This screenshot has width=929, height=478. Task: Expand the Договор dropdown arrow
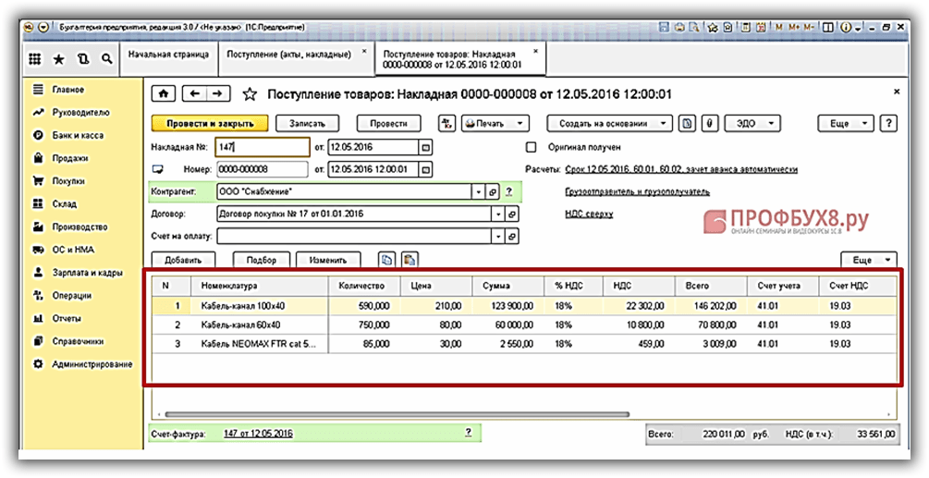498,214
